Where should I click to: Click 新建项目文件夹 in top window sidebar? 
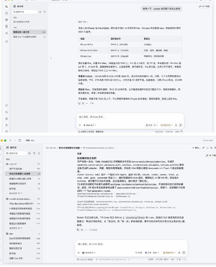tap(21, 22)
